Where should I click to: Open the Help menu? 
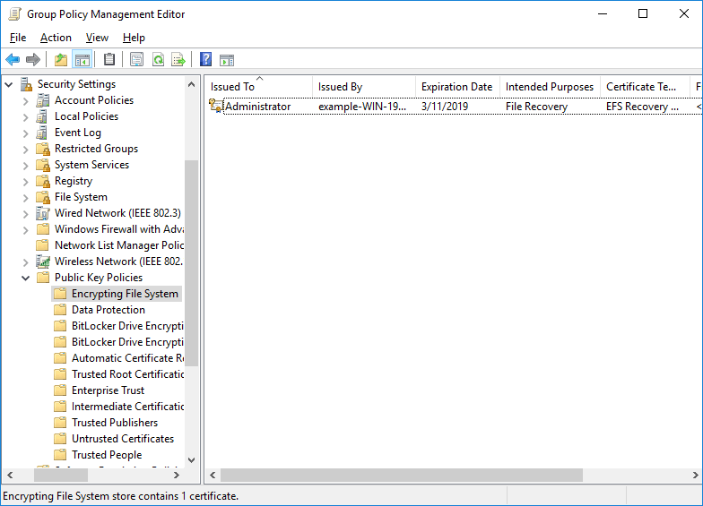pos(134,38)
